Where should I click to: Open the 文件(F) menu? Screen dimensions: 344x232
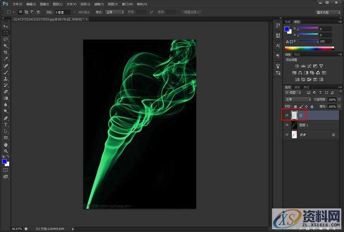(18, 4)
